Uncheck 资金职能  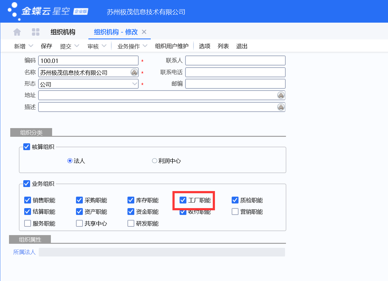tap(131, 212)
